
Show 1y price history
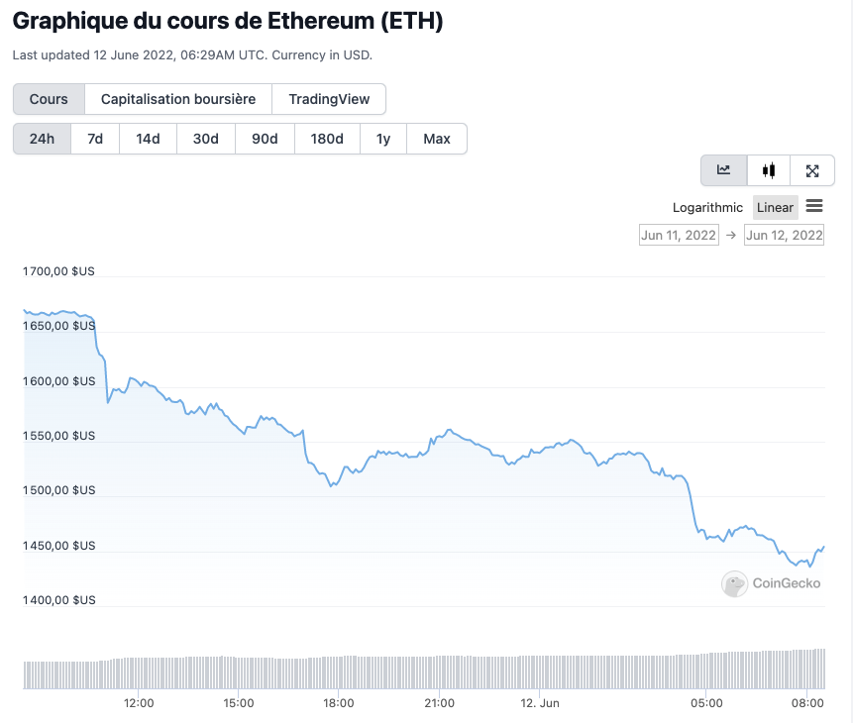[383, 139]
